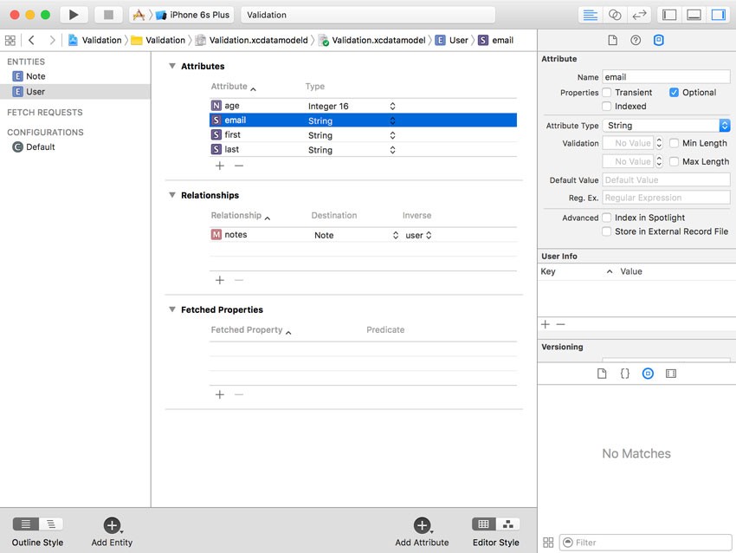This screenshot has width=736, height=553.
Task: Select the Note entity
Action: click(36, 76)
